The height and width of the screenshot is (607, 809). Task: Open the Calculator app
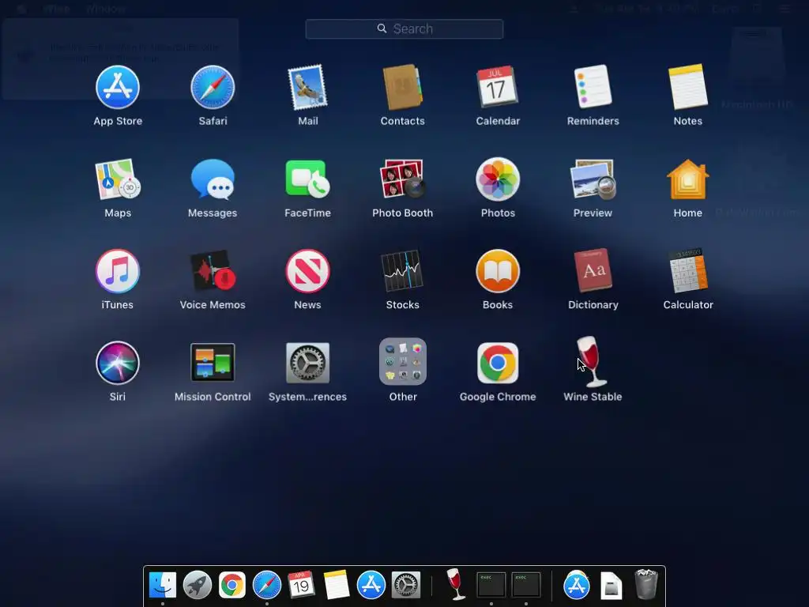point(688,271)
